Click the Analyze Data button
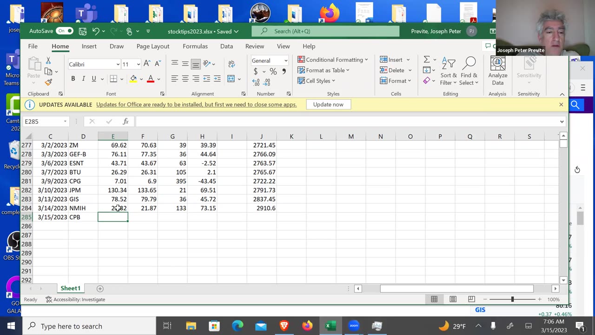The image size is (595, 335). [x=498, y=71]
